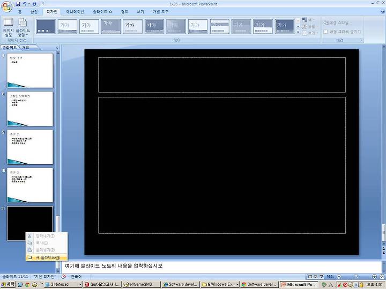Redo the last action

point(34,4)
